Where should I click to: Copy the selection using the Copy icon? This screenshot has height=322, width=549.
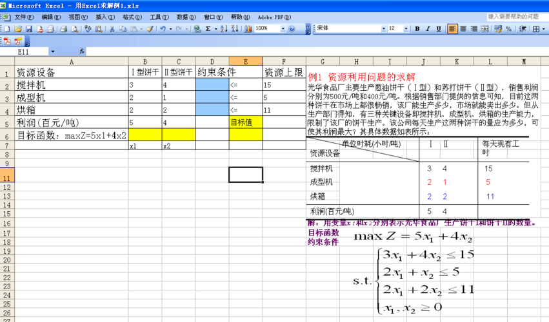pos(123,29)
